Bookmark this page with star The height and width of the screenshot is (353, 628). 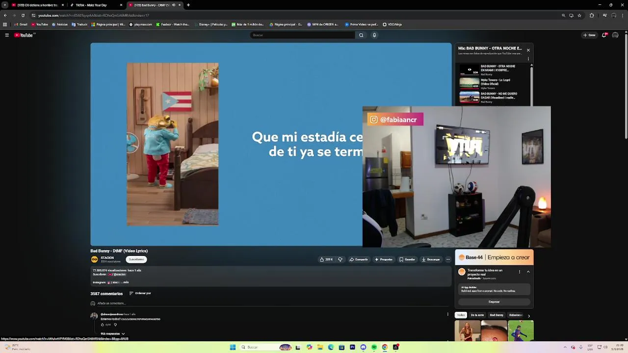coord(579,15)
